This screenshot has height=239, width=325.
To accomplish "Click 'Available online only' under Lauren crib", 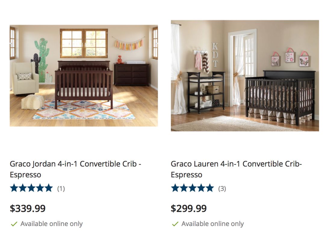I will click(x=212, y=224).
